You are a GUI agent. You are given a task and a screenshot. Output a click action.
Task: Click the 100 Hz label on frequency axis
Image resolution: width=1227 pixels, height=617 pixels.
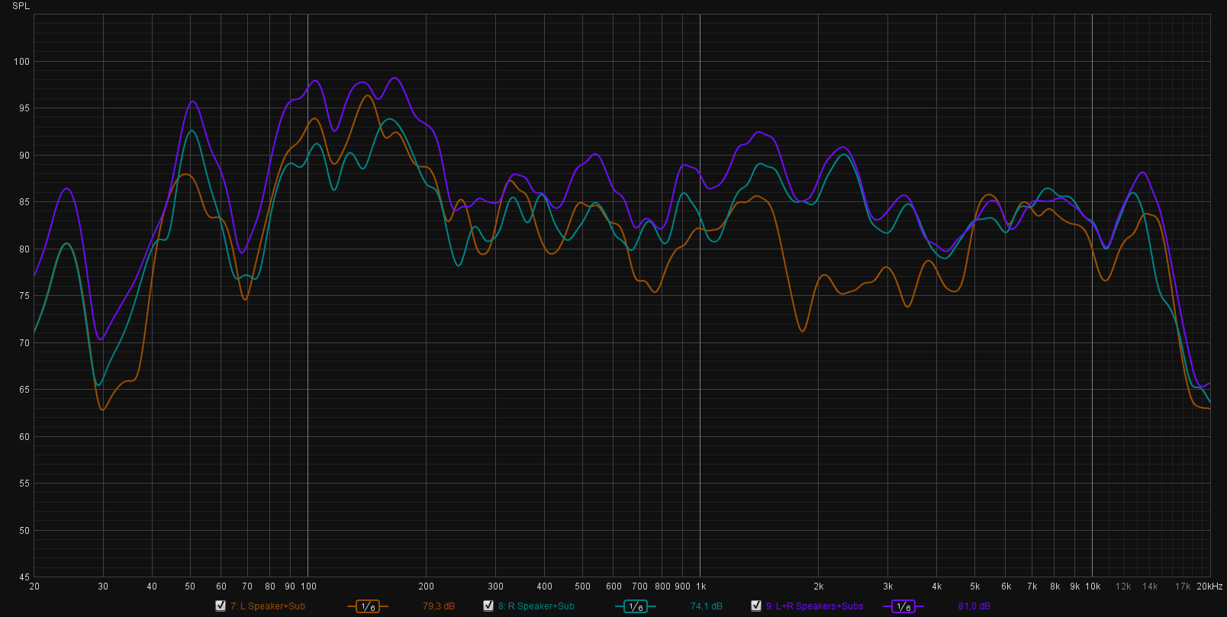click(308, 586)
